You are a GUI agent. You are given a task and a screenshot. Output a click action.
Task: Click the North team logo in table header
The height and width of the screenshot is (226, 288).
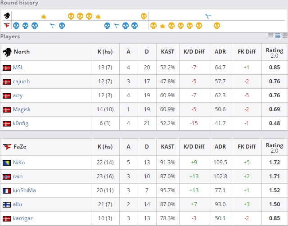(x=7, y=52)
